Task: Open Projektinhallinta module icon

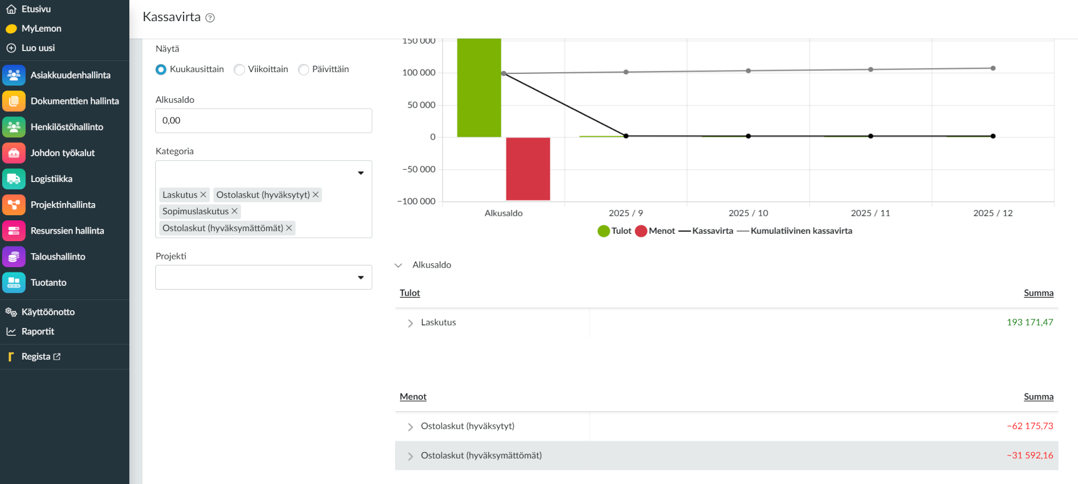Action: pos(14,205)
